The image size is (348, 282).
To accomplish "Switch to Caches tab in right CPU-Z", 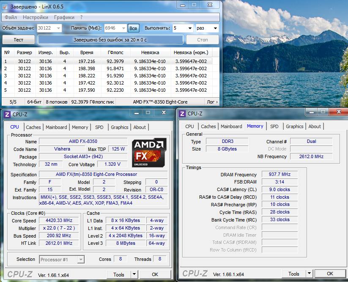I will (208, 126).
